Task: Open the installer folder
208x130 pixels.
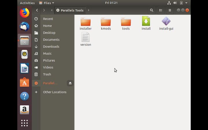Action: (86, 23)
